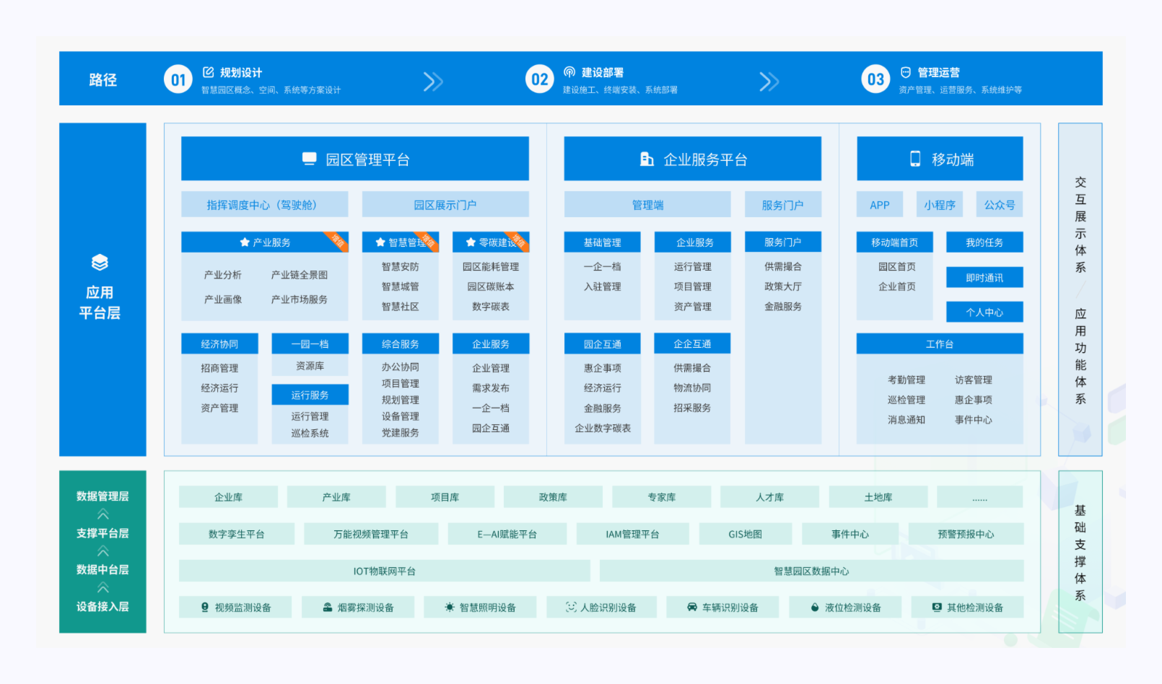Click the up chevron below 数据管理层

click(x=103, y=514)
